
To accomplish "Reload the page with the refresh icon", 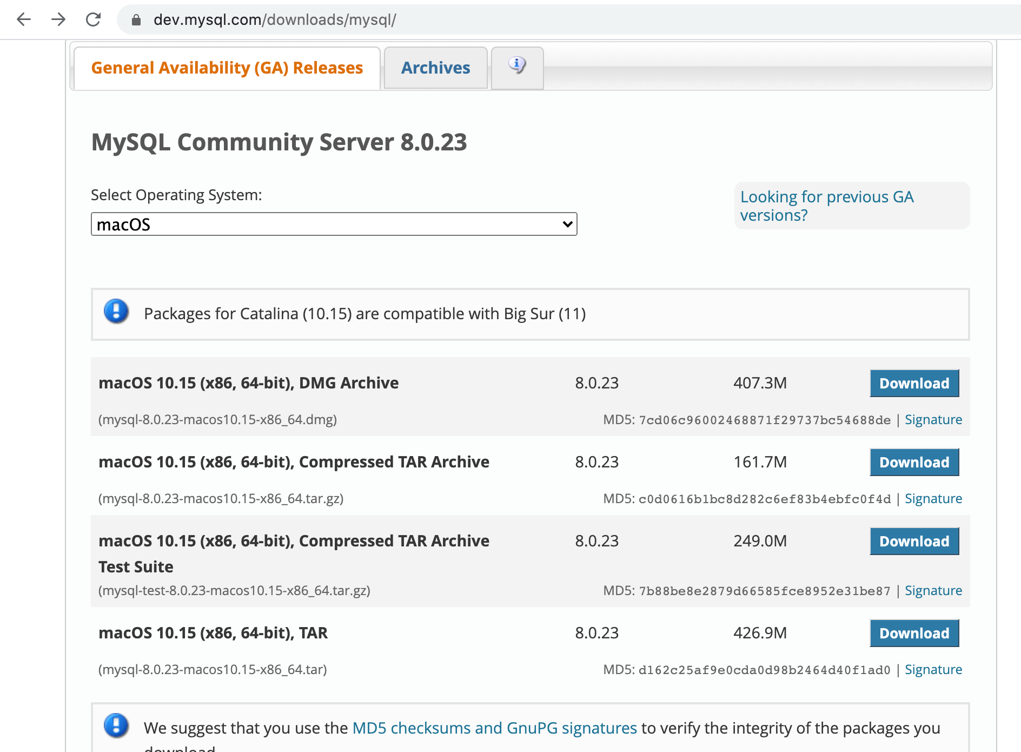I will pos(94,20).
